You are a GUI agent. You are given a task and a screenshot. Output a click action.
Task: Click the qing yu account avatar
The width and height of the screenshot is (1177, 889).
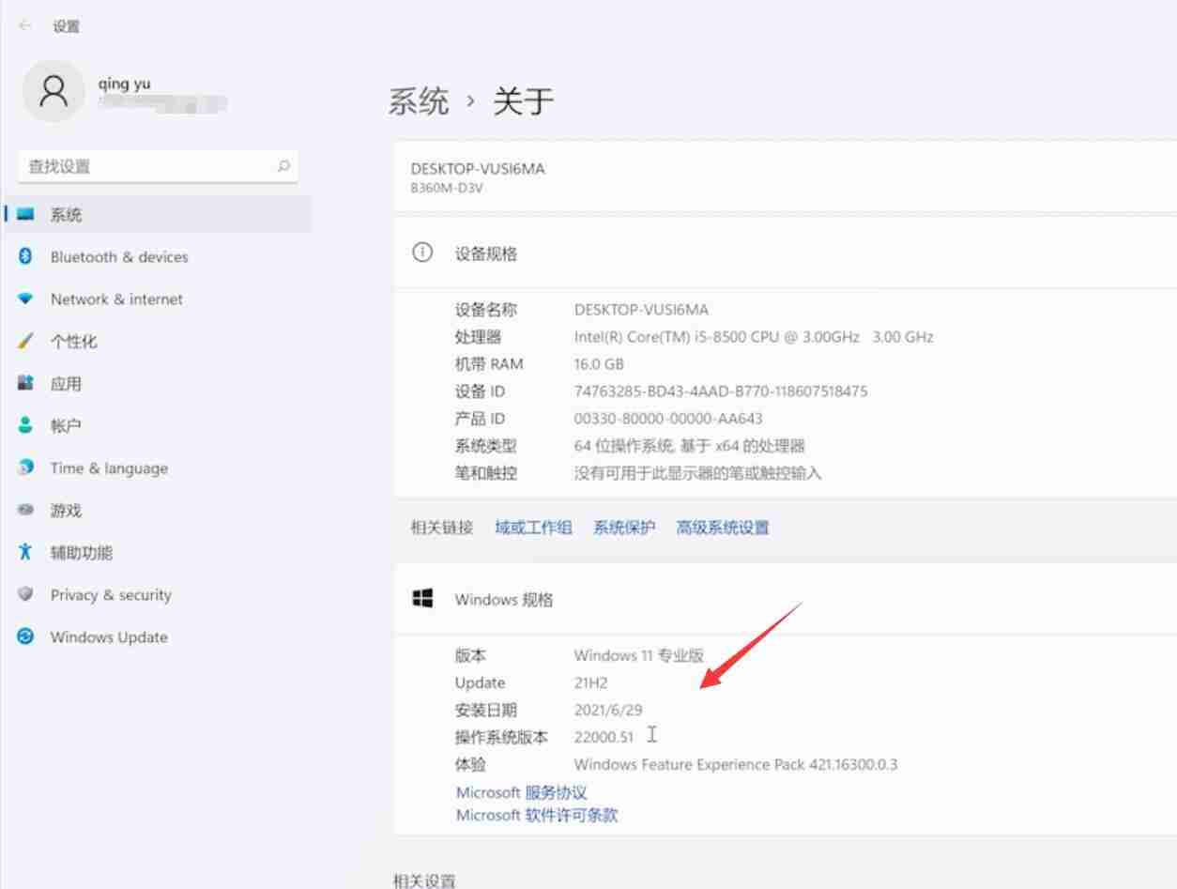coord(53,91)
